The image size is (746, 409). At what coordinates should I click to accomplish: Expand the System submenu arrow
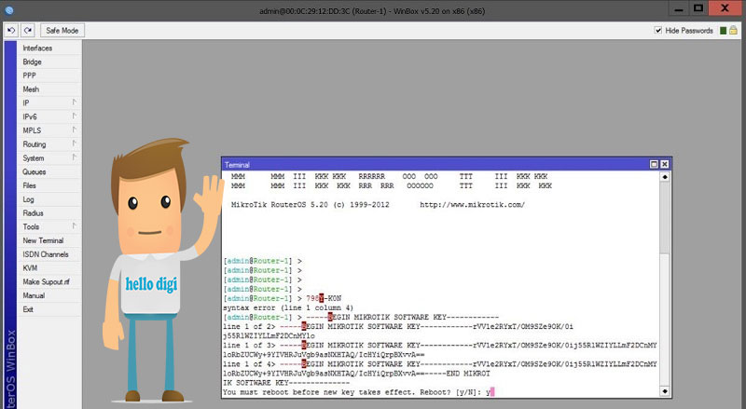pos(75,157)
